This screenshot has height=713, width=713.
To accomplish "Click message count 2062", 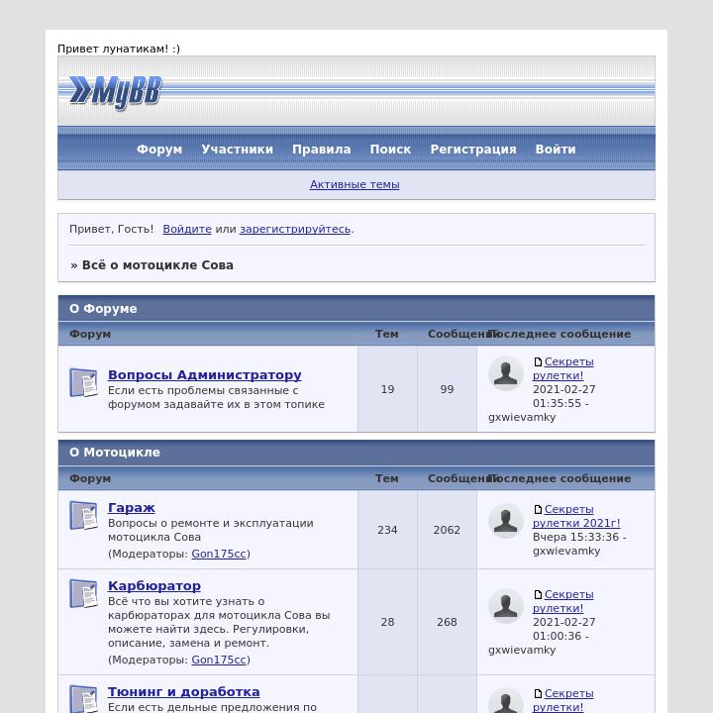I will [447, 530].
